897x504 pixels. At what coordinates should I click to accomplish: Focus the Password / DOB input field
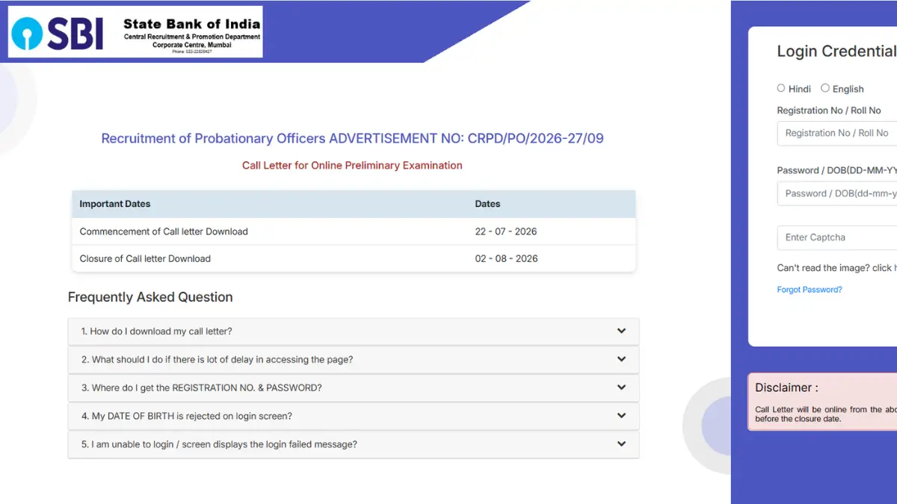837,193
